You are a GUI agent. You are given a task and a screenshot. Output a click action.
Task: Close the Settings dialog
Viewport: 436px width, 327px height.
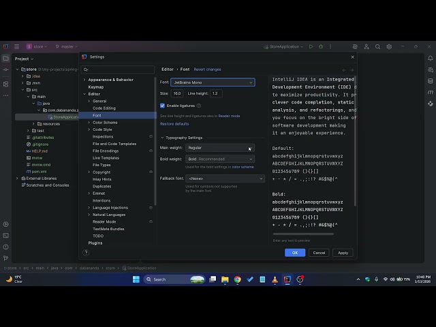[x=352, y=57]
